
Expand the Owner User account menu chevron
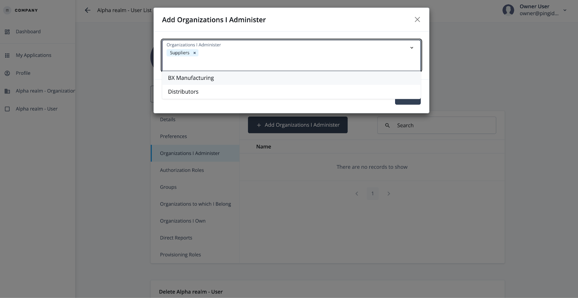click(565, 10)
